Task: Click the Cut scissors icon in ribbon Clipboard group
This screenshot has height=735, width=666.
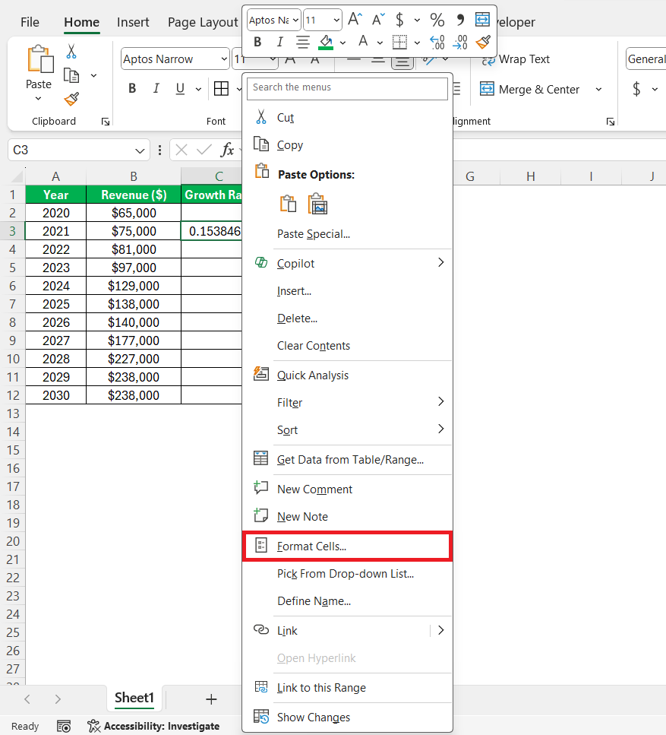Action: coord(71,51)
